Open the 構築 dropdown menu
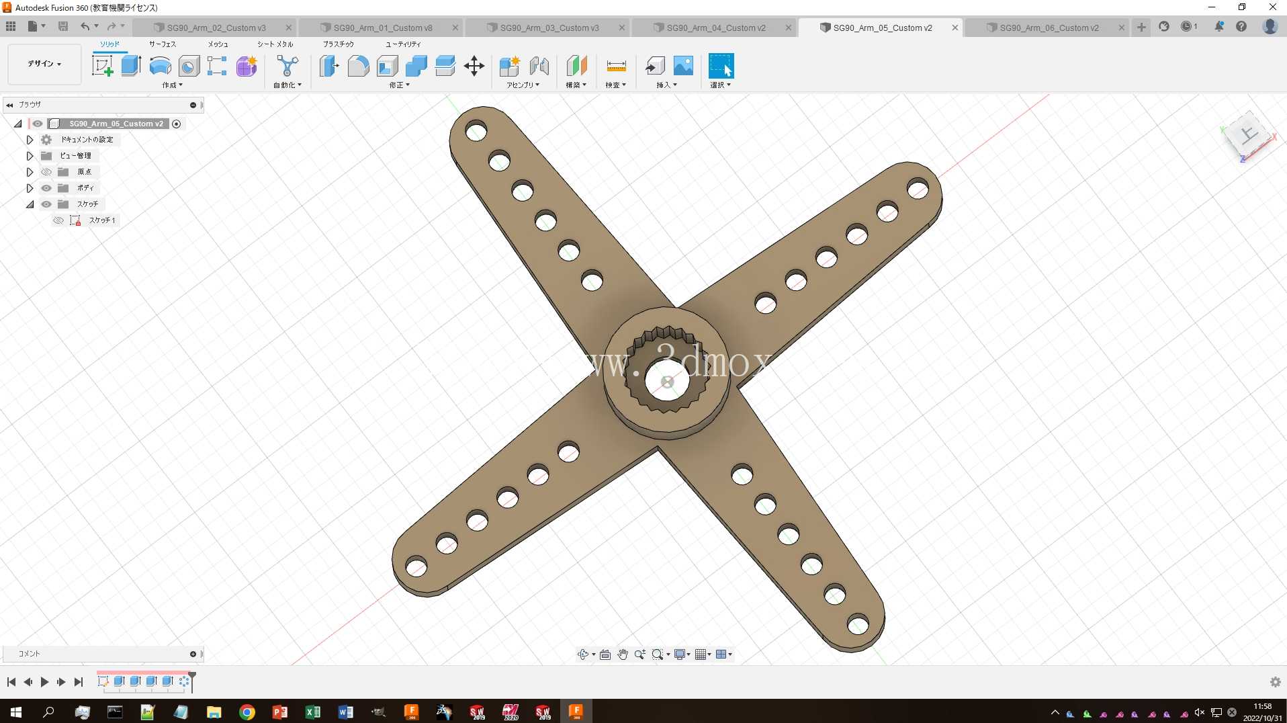 pyautogui.click(x=576, y=85)
